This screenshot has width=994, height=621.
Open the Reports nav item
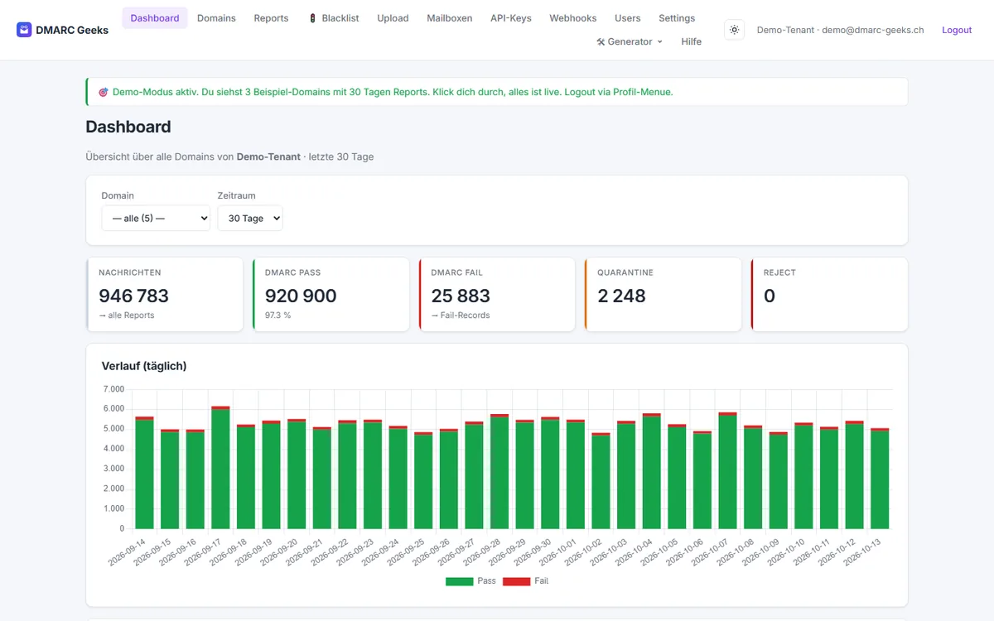pos(271,18)
